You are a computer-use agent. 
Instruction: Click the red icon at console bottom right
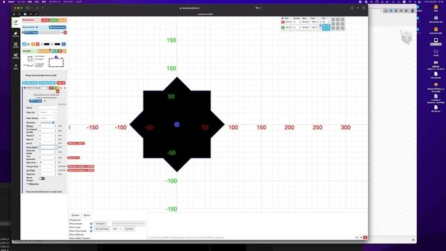point(365,237)
